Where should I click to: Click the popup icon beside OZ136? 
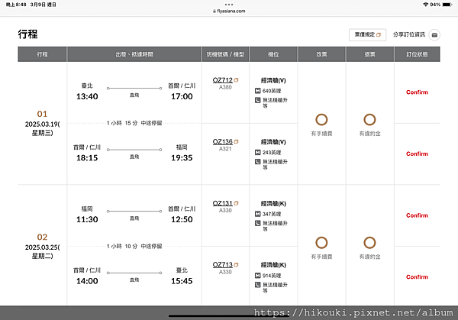coord(236,142)
